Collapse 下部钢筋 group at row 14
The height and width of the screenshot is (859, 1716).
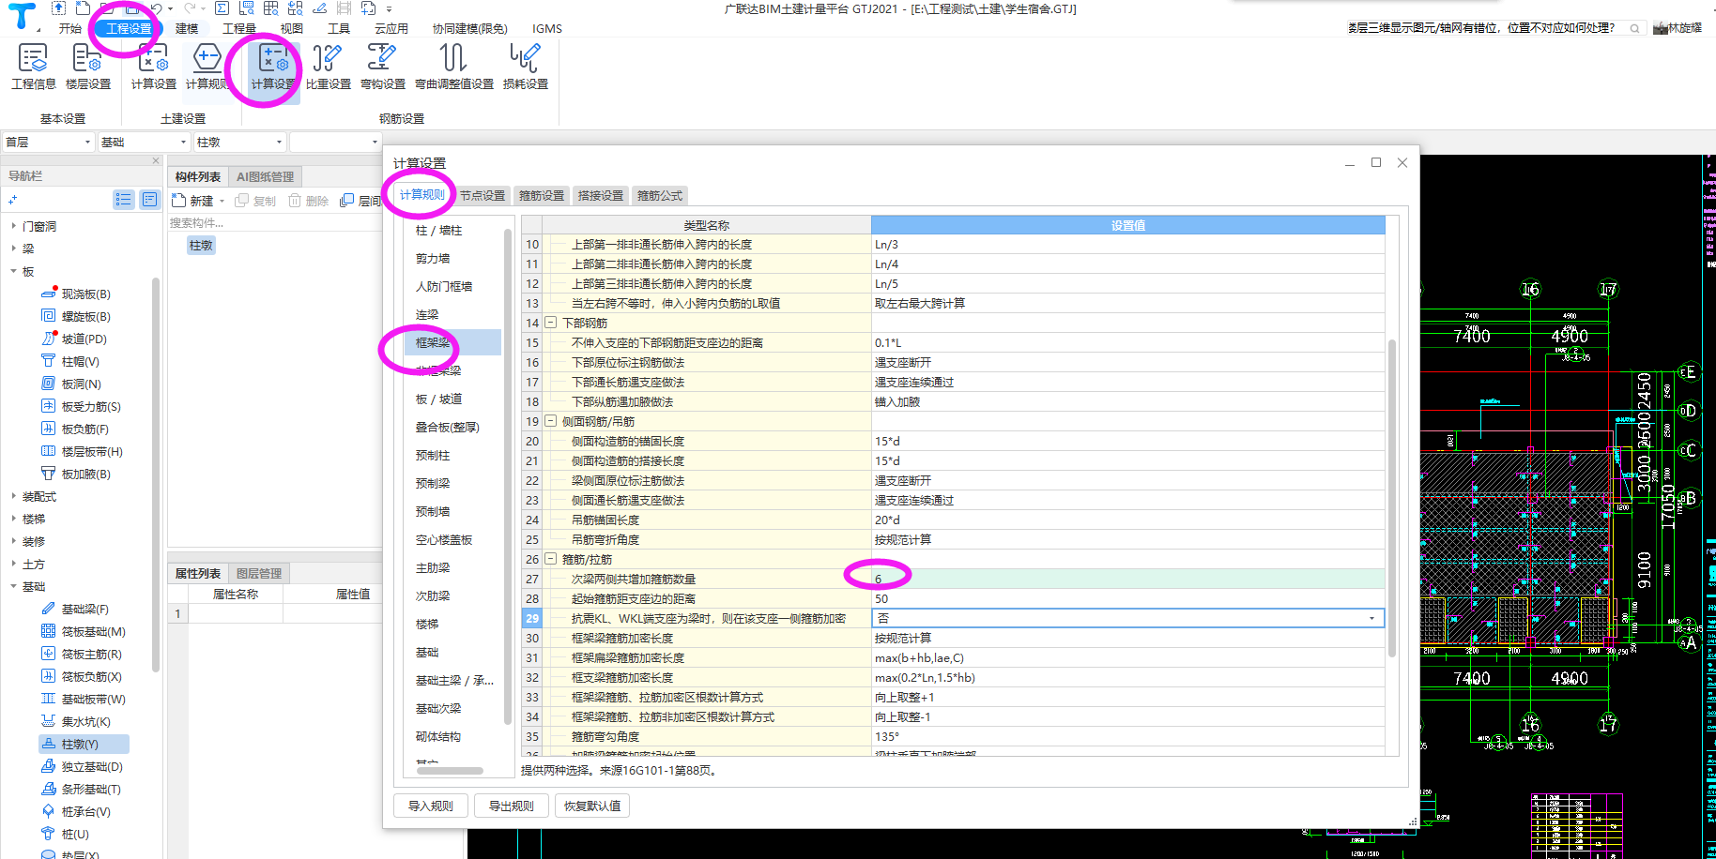tap(551, 323)
